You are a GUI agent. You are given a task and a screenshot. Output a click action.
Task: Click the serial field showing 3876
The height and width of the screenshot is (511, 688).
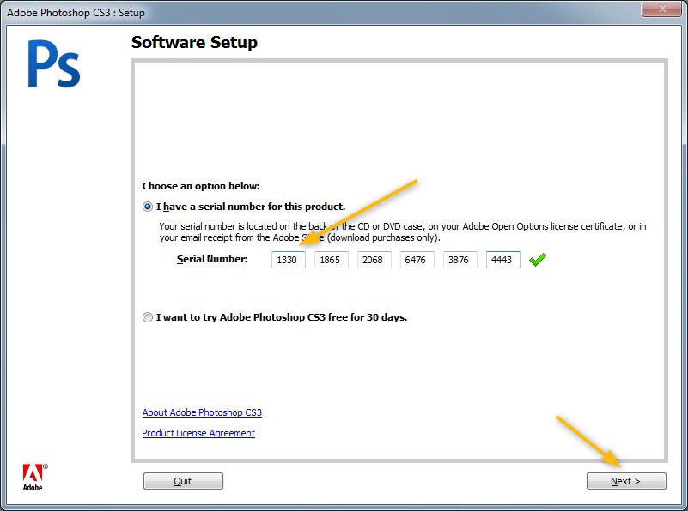tap(460, 259)
